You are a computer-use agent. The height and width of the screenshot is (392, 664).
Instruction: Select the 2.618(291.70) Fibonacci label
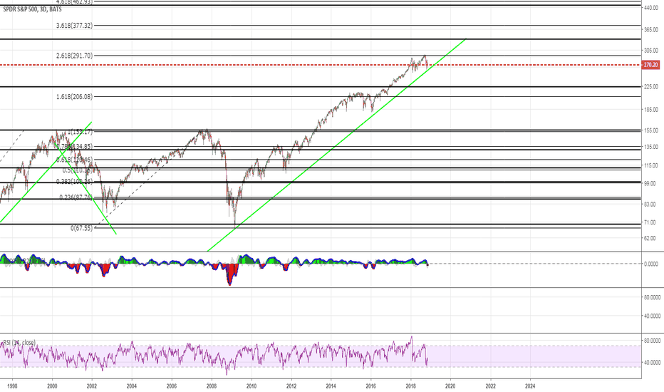pyautogui.click(x=74, y=56)
